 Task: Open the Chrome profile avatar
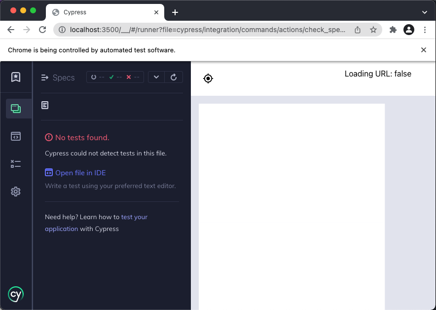point(409,30)
